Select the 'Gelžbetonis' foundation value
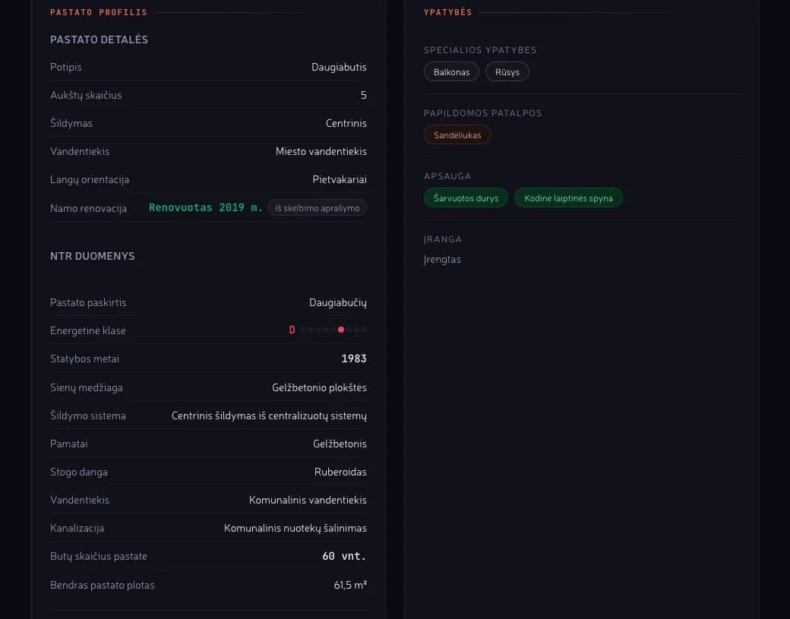Screen dimensions: 790x619 [340, 444]
